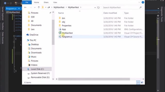This screenshot has width=165, height=92.
Task: Open Diagnostic Tools panel in Visual Studio
Action: [x=162, y=14]
